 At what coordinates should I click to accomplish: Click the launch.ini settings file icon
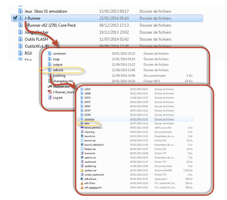click(82, 136)
